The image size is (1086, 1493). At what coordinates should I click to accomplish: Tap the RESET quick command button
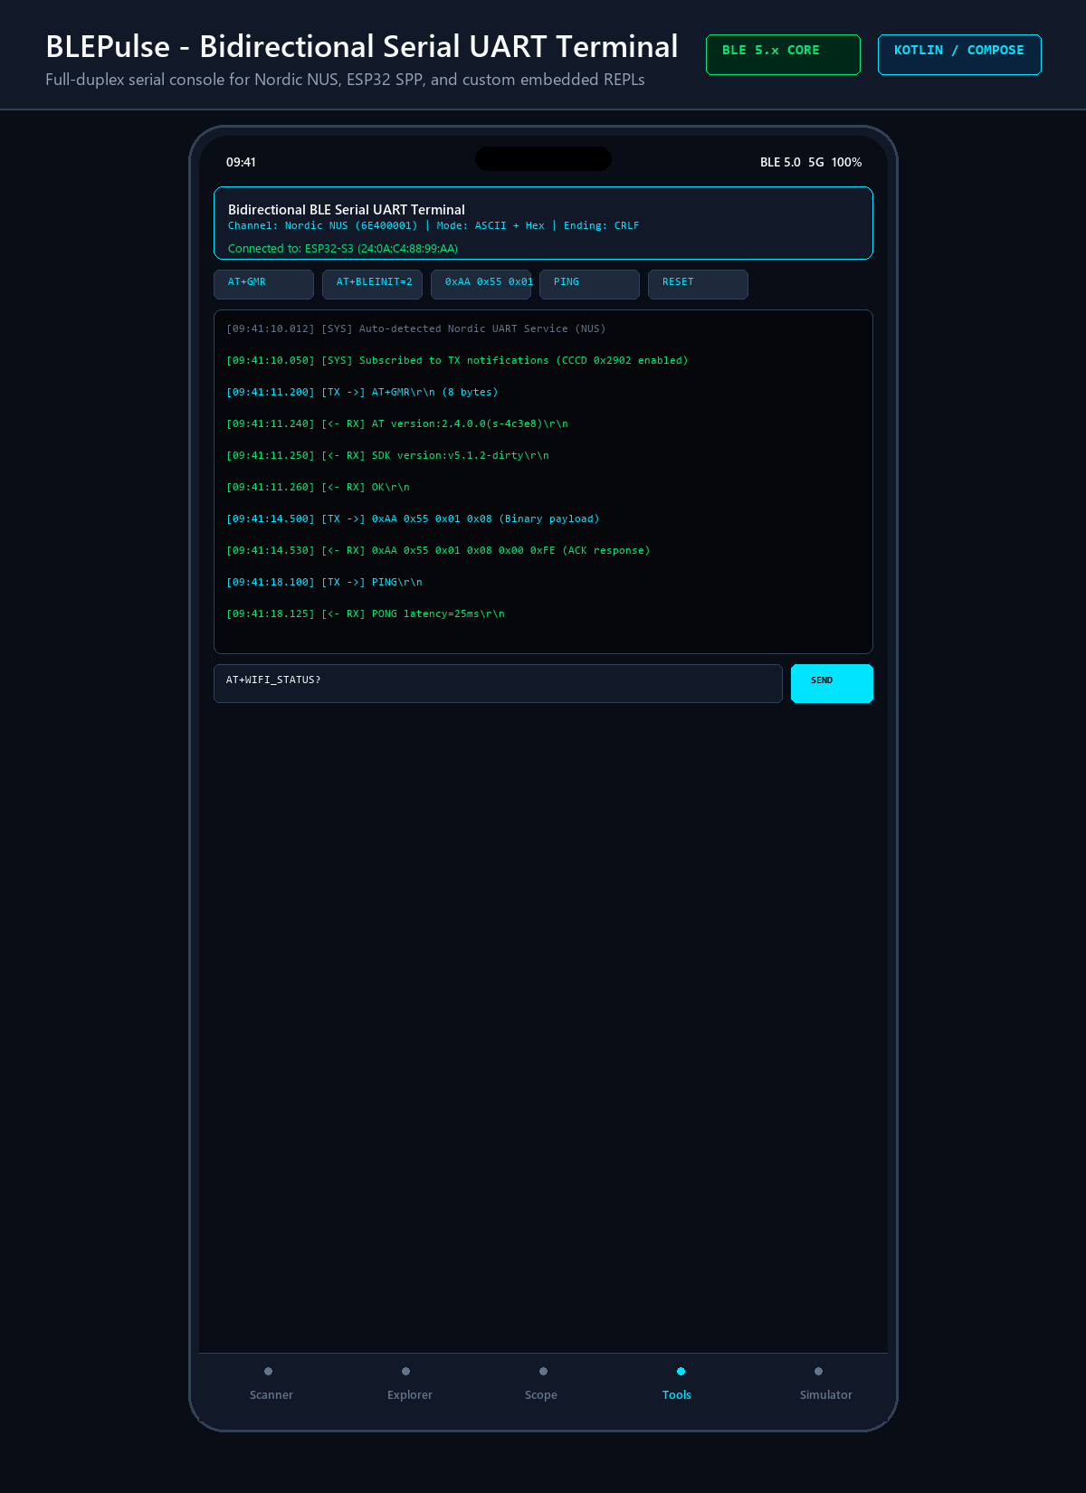pos(698,284)
